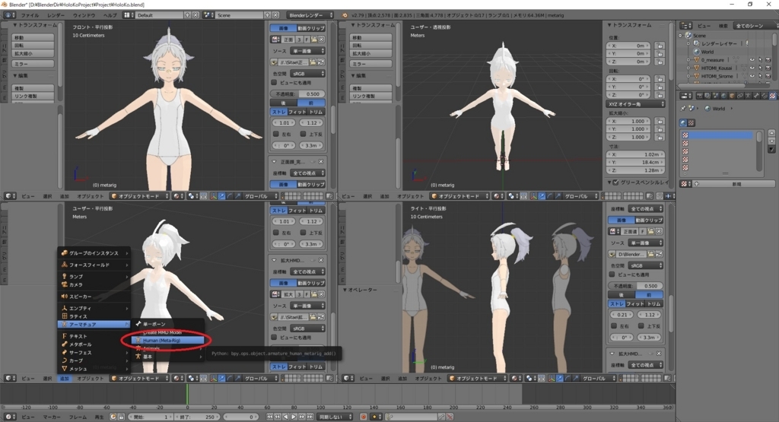Lock the rotation Z transform value
The width and height of the screenshot is (779, 422).
pos(660,95)
